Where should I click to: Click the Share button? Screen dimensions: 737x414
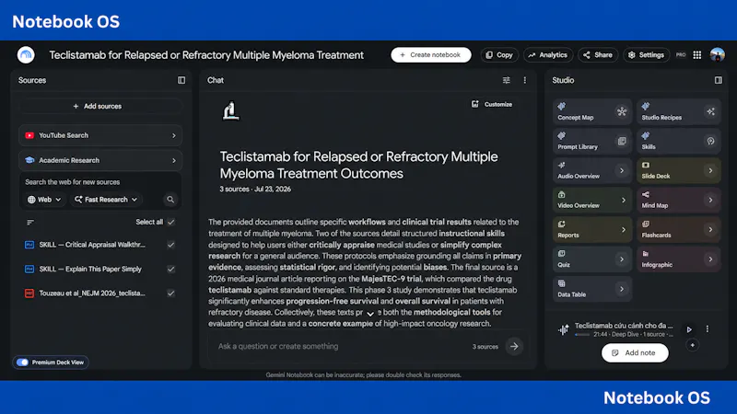598,55
